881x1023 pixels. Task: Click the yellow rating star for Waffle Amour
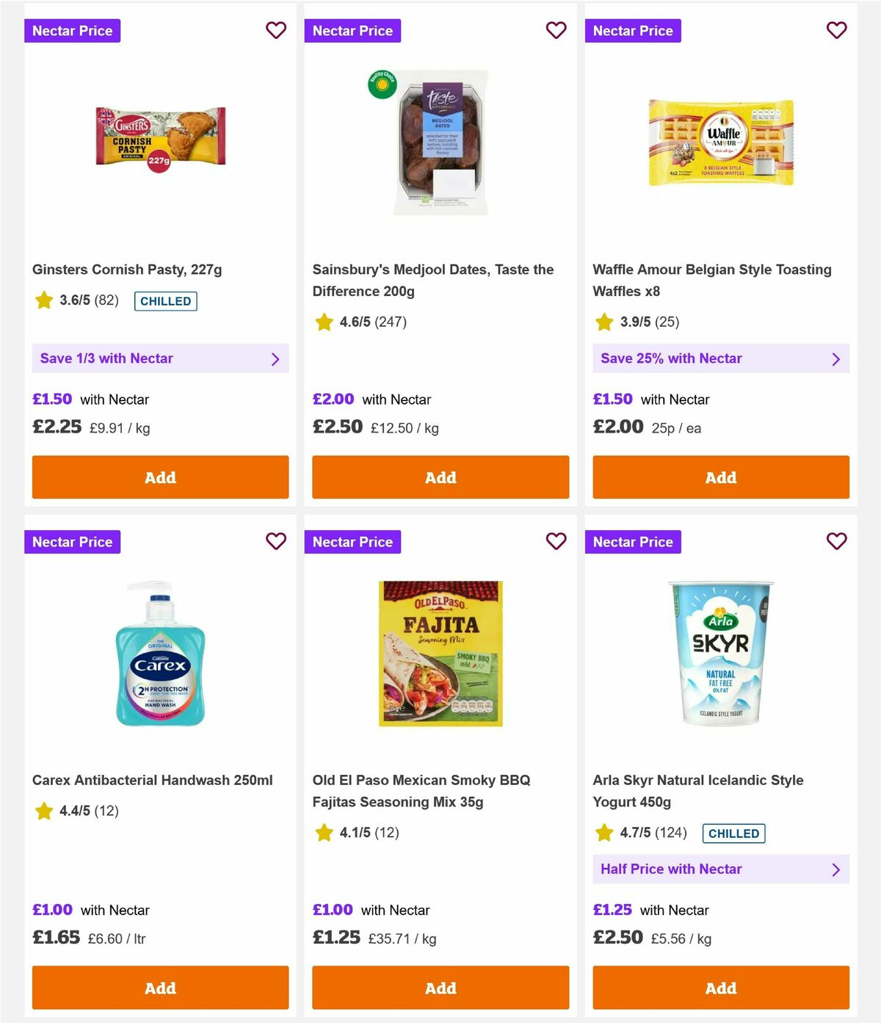(604, 322)
